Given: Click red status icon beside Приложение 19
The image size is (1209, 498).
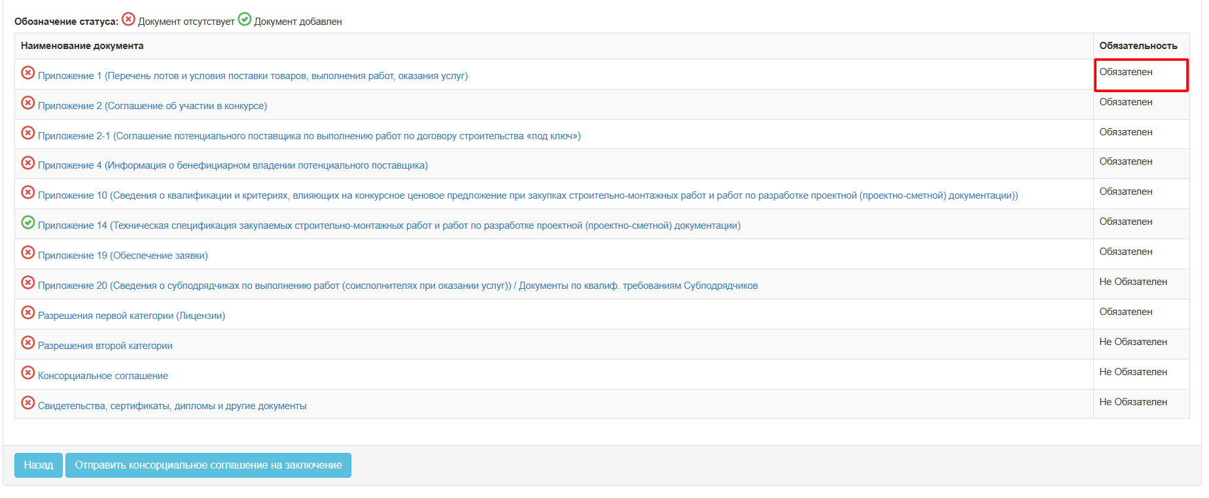Looking at the screenshot, I should 28,252.
